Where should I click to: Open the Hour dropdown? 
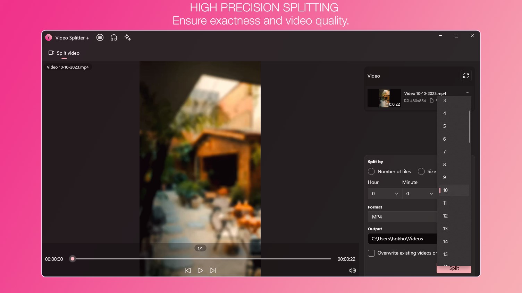[385, 194]
